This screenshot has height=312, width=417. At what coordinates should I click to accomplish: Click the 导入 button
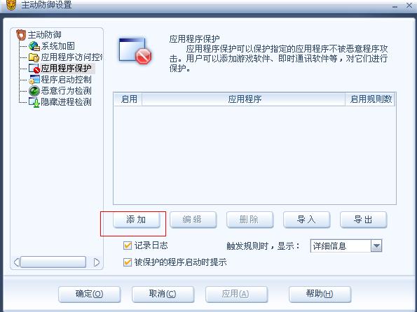307,220
